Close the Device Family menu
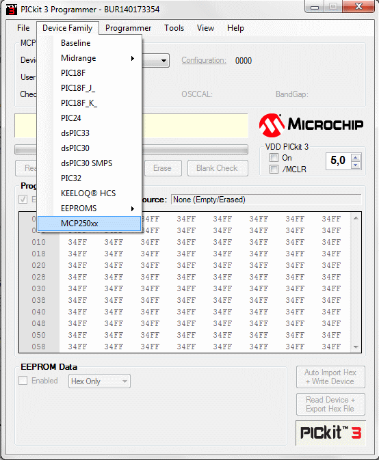379x460 pixels. (68, 28)
